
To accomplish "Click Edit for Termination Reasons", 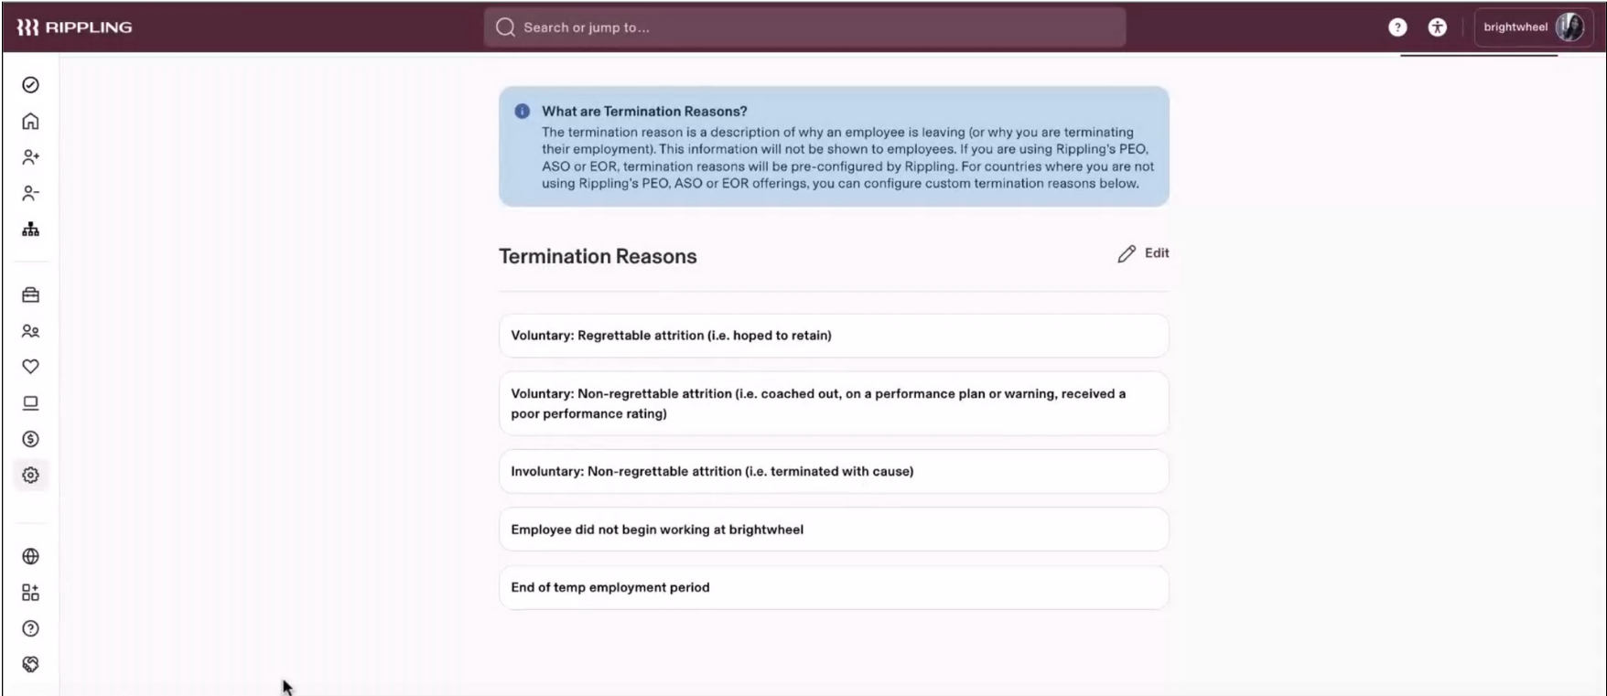I will click(1143, 253).
